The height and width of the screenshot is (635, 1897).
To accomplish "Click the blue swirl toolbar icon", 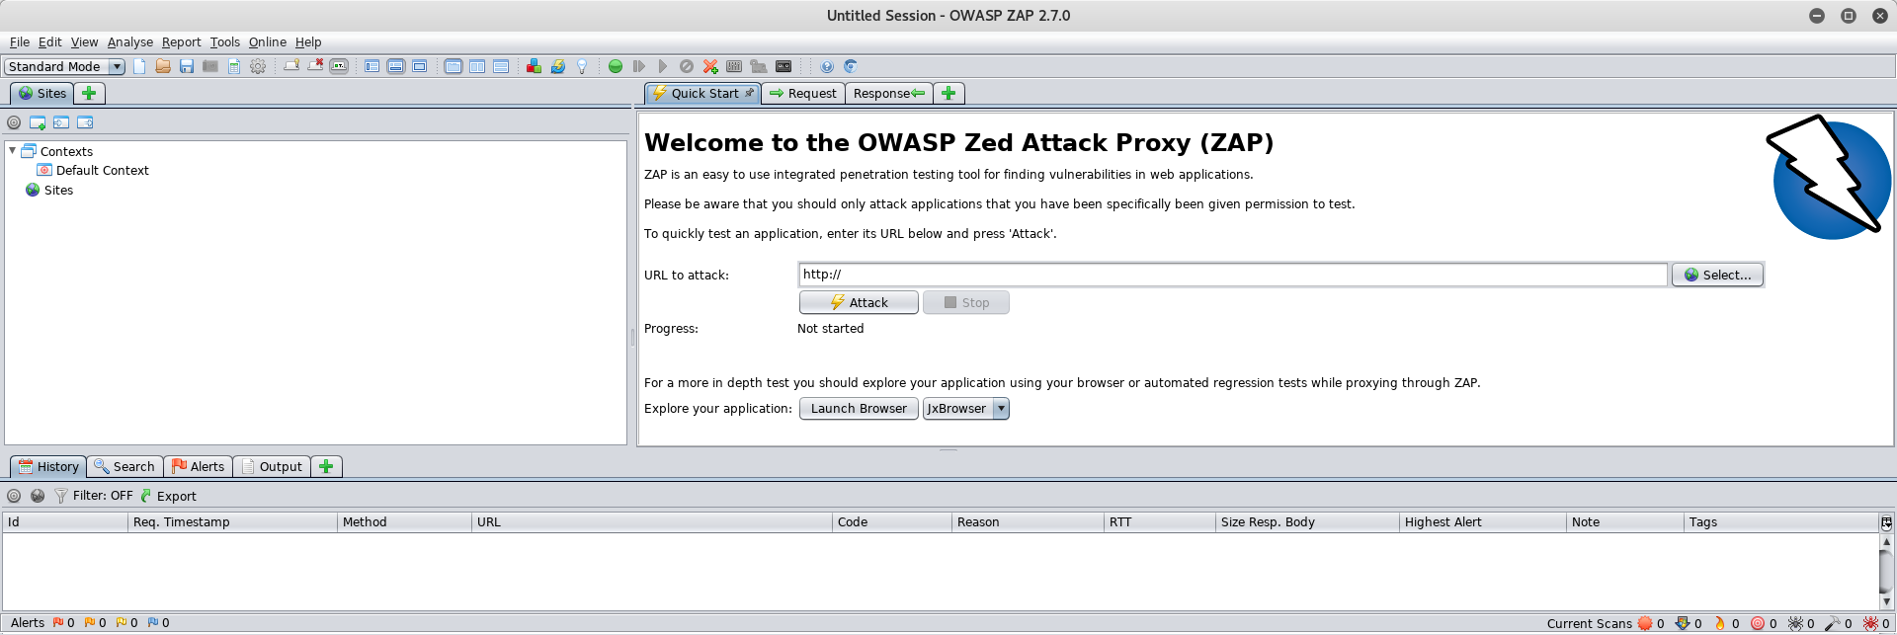I will pyautogui.click(x=851, y=66).
